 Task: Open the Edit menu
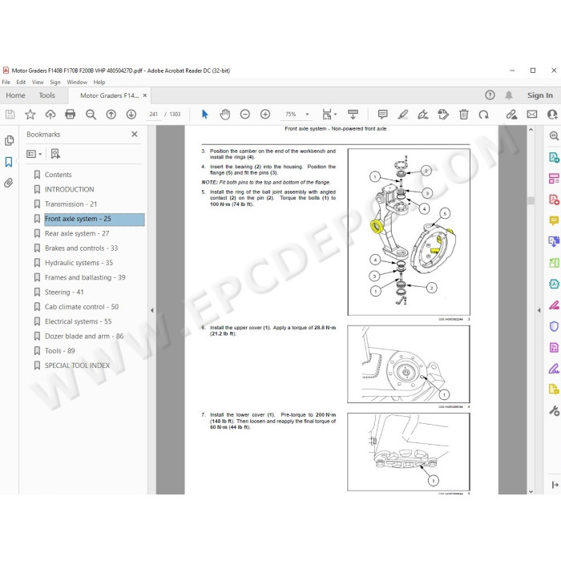(x=21, y=82)
